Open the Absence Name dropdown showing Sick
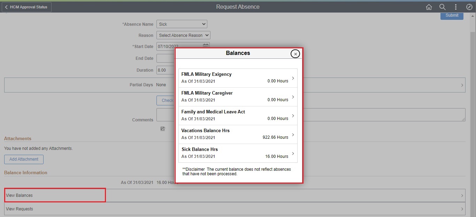The width and height of the screenshot is (476, 217). pyautogui.click(x=182, y=24)
